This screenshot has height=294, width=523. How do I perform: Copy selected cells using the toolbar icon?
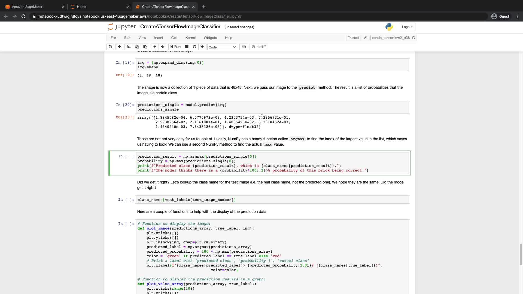[x=137, y=47]
